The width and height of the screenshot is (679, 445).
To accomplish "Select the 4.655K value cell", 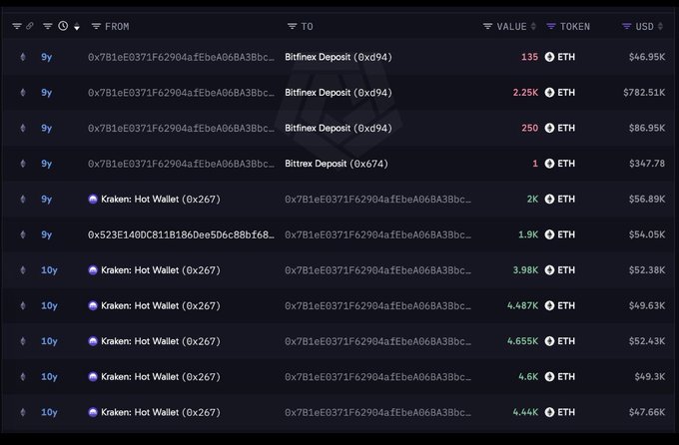I will [522, 340].
